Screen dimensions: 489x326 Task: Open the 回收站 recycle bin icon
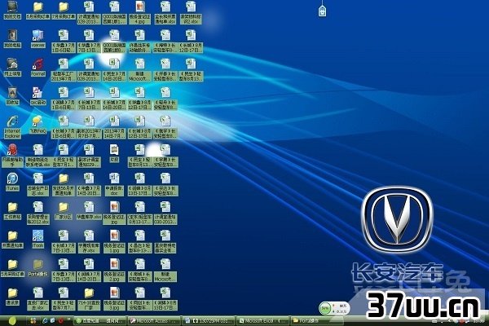pyautogui.click(x=12, y=96)
